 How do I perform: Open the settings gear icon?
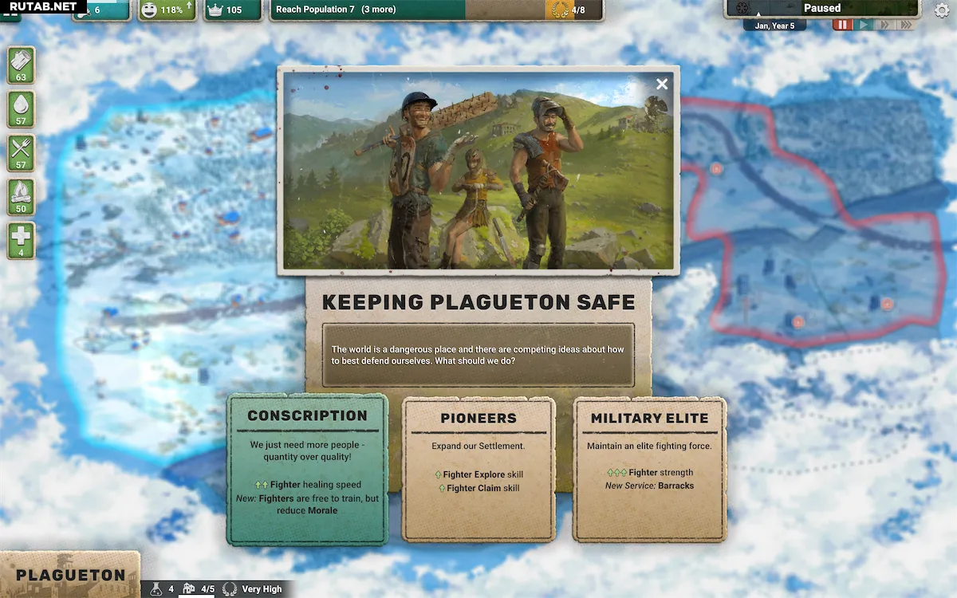941,10
